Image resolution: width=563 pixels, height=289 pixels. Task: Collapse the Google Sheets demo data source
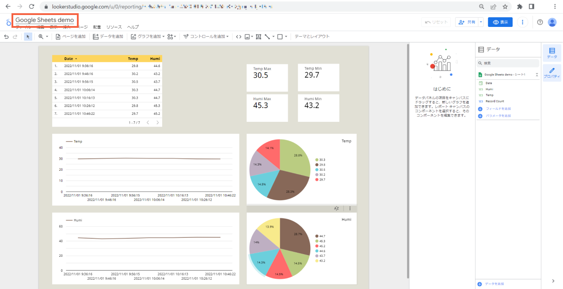point(536,75)
